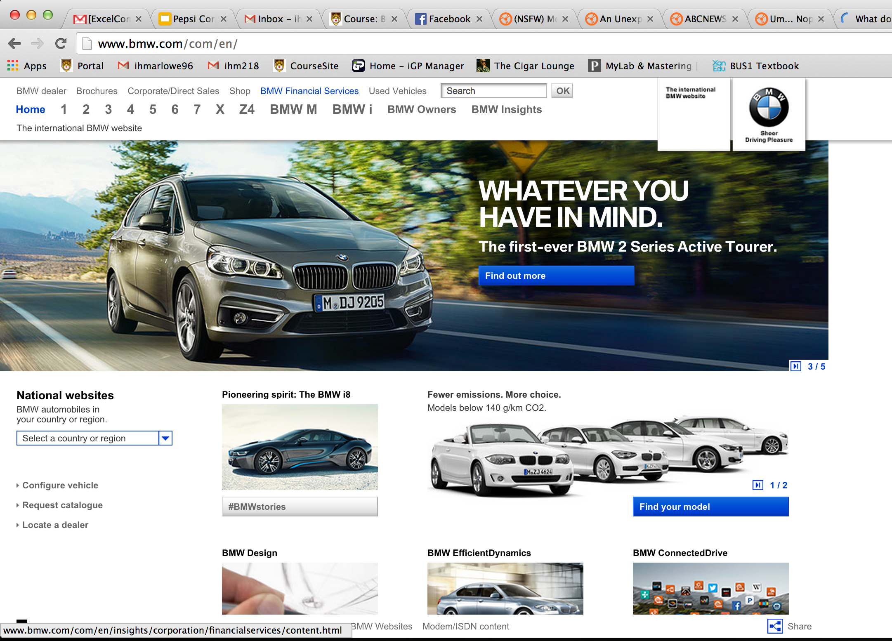892x641 pixels.
Task: Open the Z4 menu
Action: tap(247, 109)
